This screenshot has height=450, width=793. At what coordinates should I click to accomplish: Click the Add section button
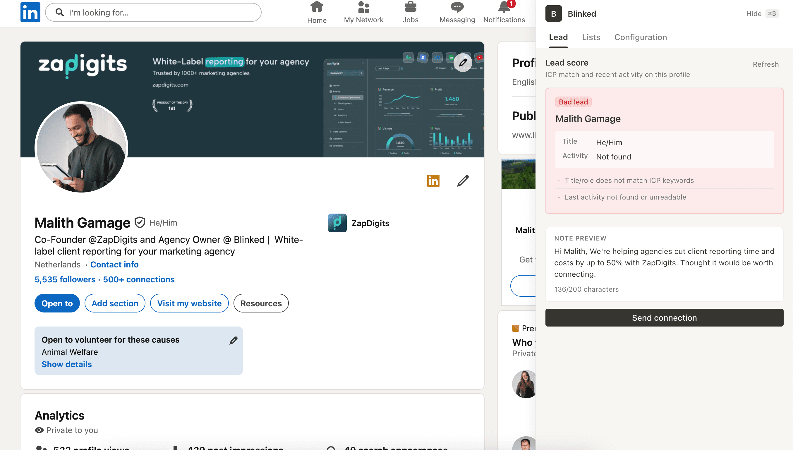click(x=115, y=303)
